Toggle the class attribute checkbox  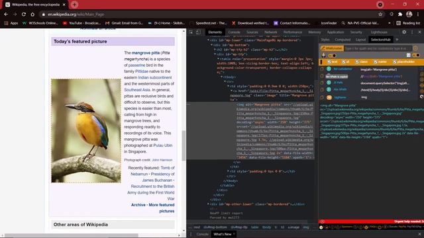pos(357,61)
